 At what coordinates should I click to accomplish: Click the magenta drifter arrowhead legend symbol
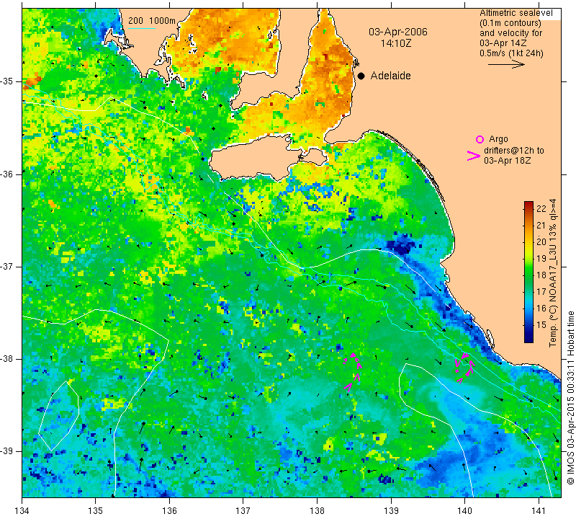(x=474, y=156)
